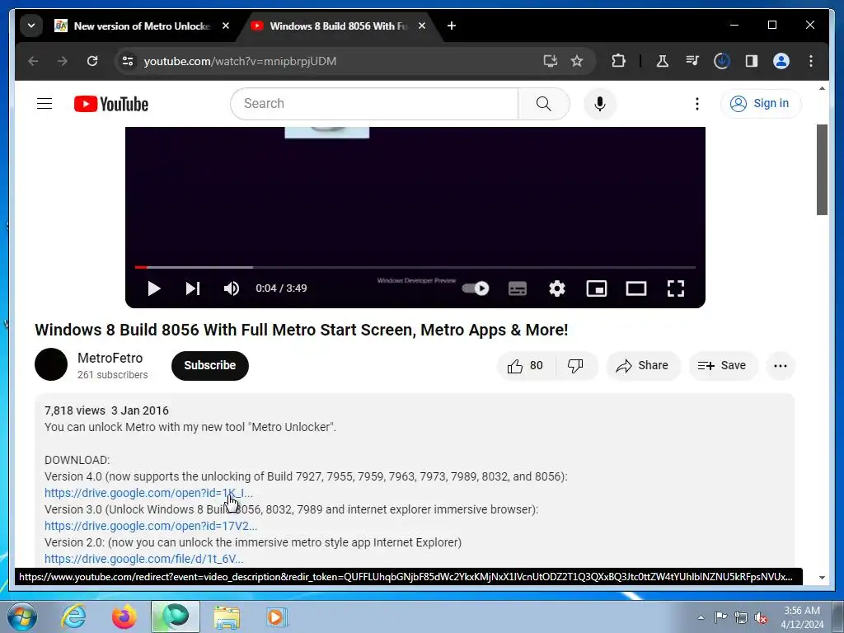
Task: Share the video
Action: coord(643,365)
